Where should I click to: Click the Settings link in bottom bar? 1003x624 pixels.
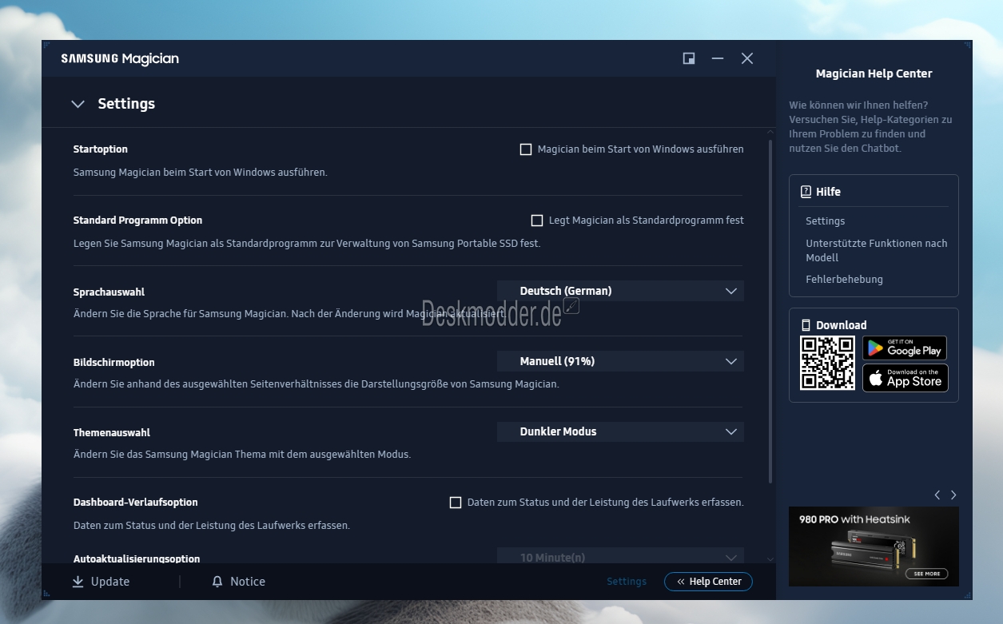tap(627, 582)
